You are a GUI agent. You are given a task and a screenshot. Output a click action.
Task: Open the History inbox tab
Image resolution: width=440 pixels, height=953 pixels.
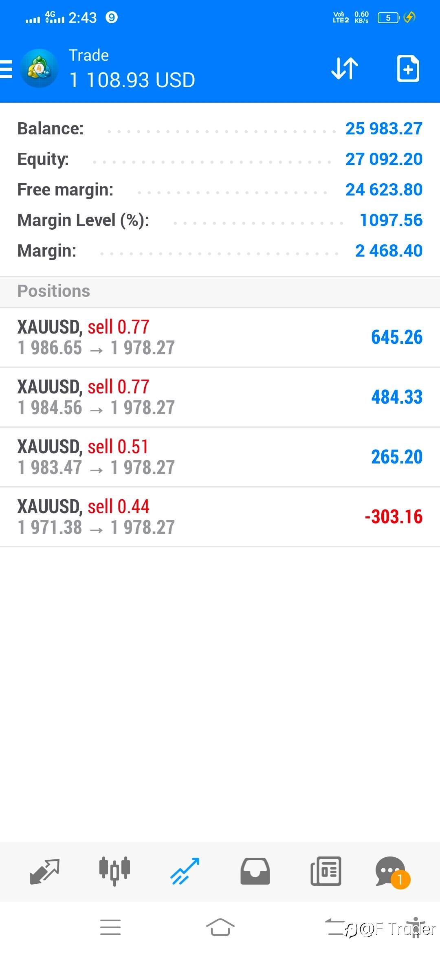tap(255, 871)
